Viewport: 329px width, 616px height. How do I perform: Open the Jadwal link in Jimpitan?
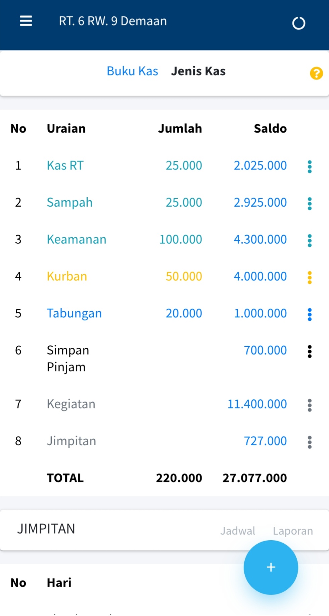click(238, 531)
